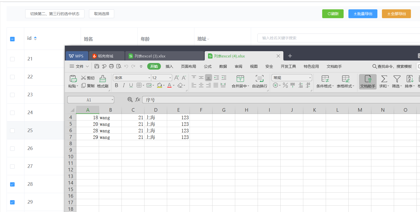Viewport: 420px width, 212px height.
Task: Click the Paste (粘贴) clipboard icon
Action: [73, 79]
